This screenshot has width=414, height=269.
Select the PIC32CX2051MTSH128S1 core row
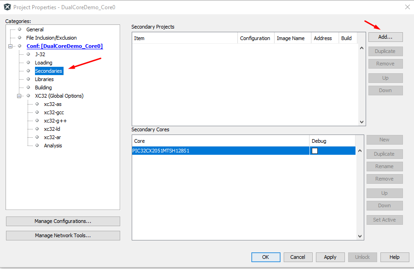point(220,151)
